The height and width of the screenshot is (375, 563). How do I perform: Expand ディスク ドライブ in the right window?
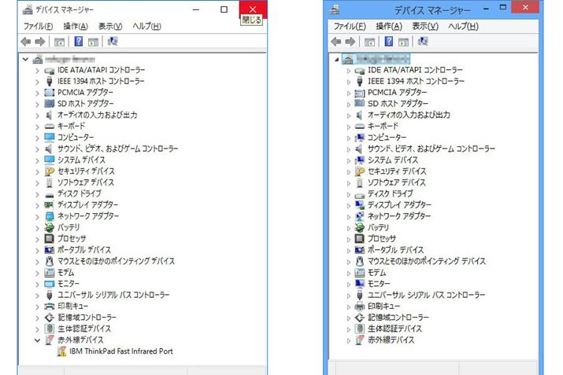[x=349, y=193]
